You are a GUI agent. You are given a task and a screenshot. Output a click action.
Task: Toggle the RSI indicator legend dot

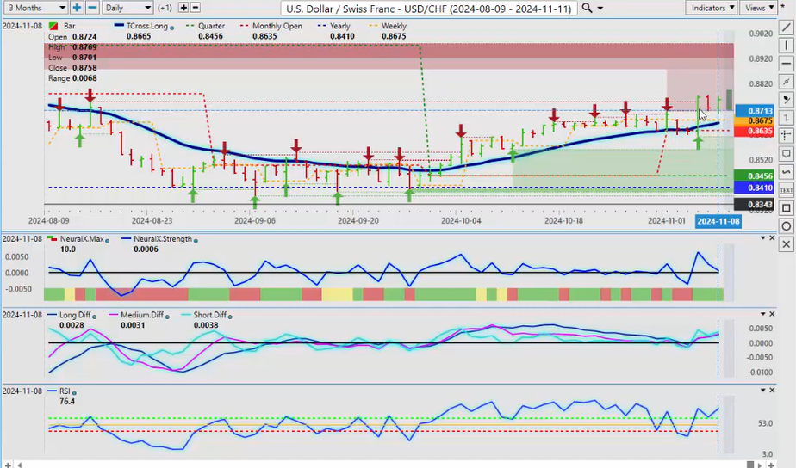72,391
